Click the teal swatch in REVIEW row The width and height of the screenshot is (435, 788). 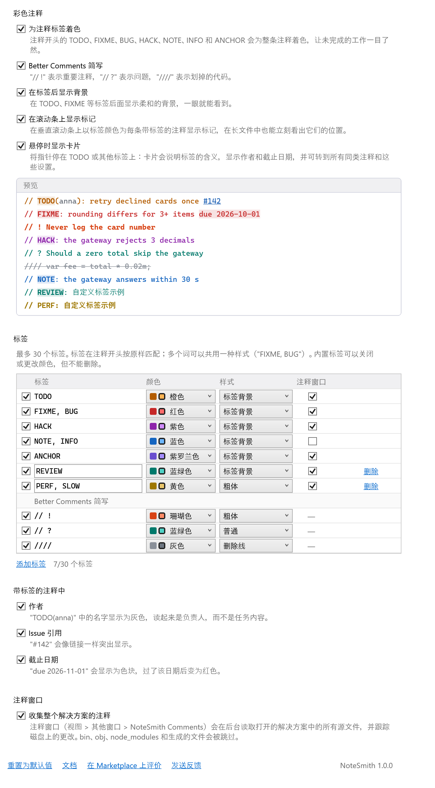coord(153,471)
